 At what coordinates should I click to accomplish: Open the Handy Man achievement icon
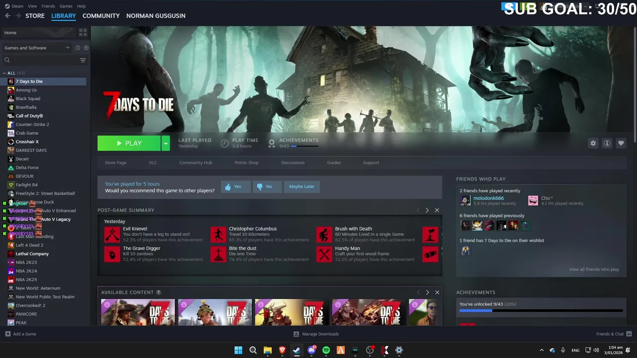pyautogui.click(x=324, y=254)
